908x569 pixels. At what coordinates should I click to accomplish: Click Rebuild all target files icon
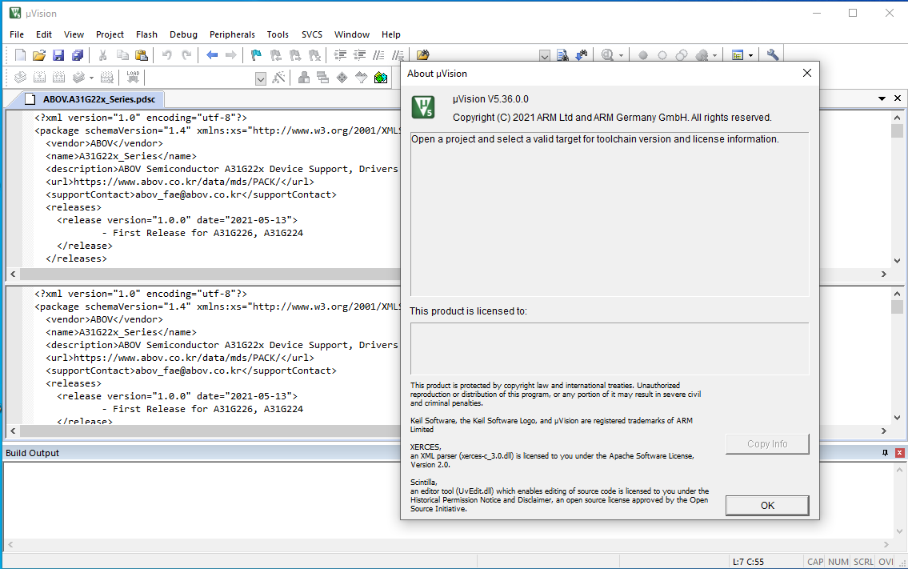(x=58, y=77)
